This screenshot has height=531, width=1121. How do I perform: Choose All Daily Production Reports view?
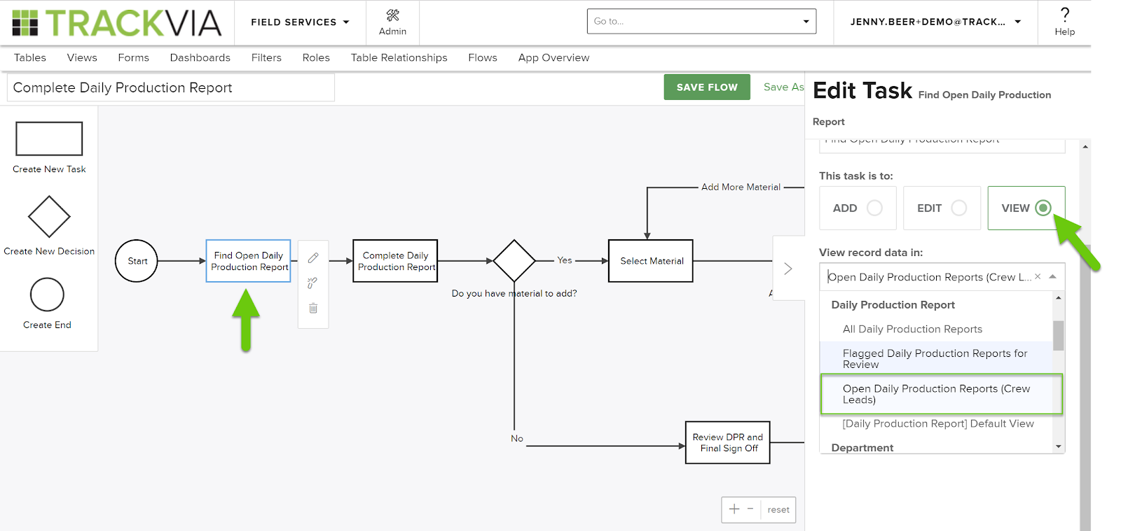coord(912,329)
